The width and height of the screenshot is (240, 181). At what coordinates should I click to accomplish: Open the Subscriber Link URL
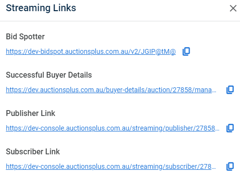pos(111,166)
